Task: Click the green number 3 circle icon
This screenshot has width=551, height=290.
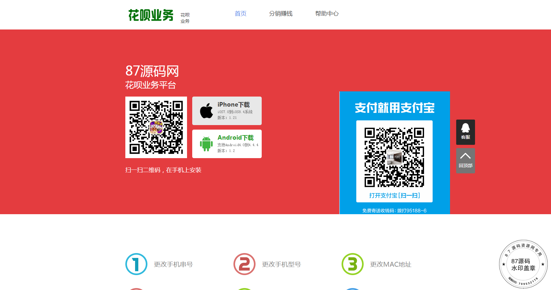Action: pos(353,264)
